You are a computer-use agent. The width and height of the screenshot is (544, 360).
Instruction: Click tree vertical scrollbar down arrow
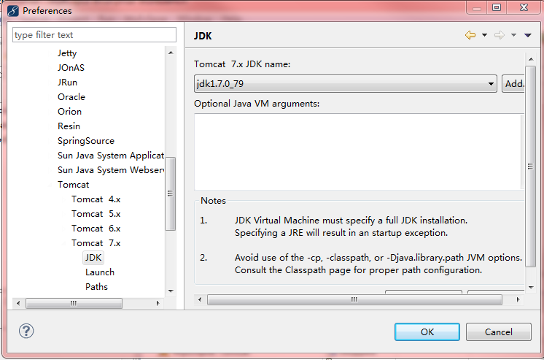pos(171,291)
